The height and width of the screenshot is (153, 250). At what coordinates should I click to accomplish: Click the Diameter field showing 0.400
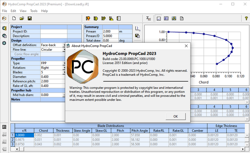53,77
